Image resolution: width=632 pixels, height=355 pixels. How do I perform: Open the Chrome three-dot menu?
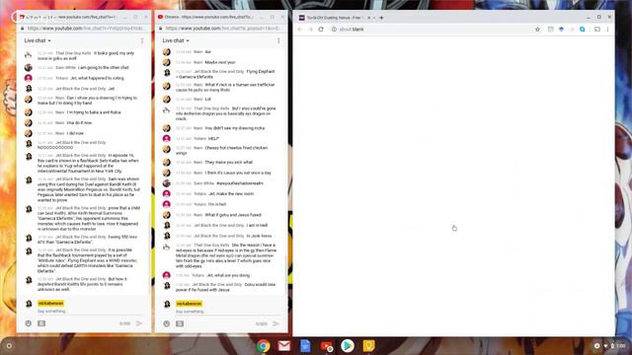click(x=607, y=29)
